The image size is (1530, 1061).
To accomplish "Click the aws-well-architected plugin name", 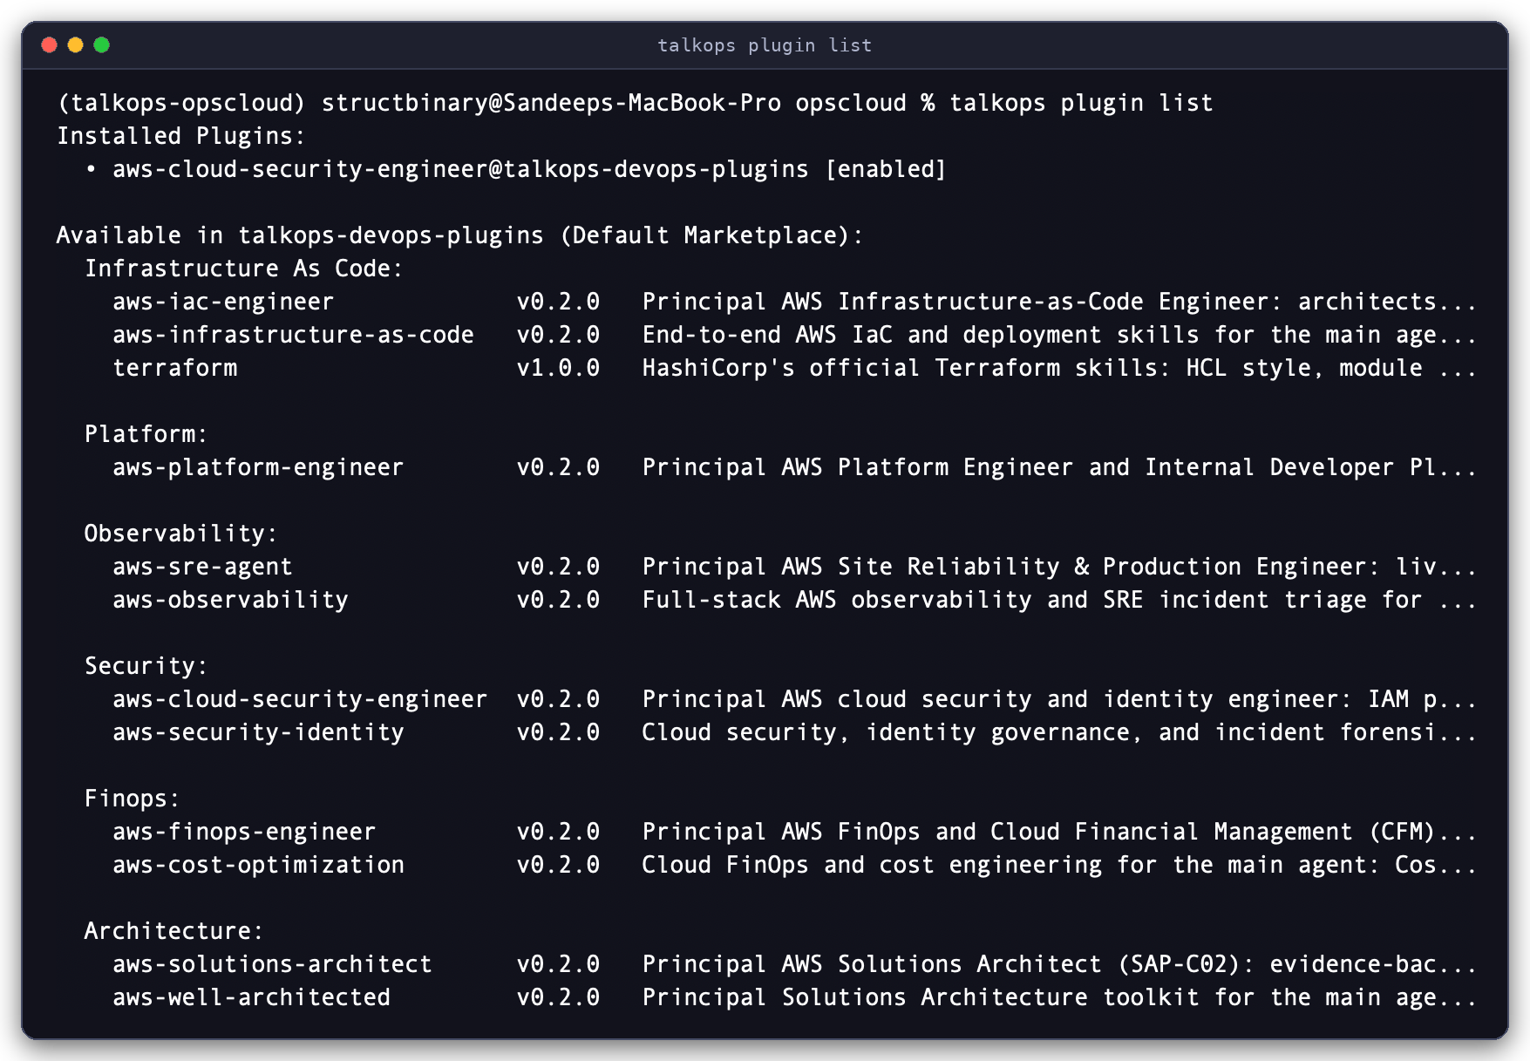I will coord(251,997).
